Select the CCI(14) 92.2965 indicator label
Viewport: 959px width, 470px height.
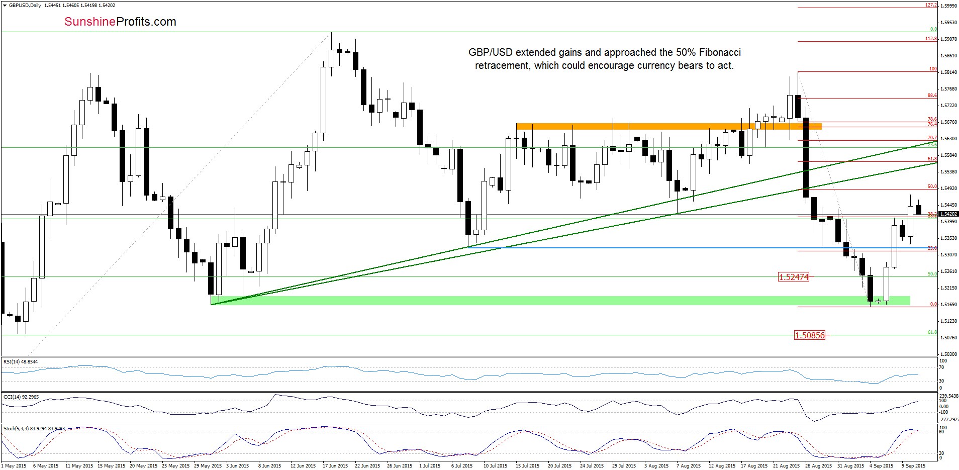click(x=21, y=397)
